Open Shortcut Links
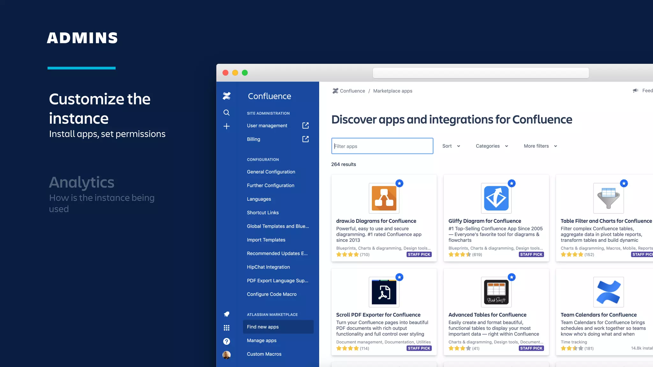Viewport: 653px width, 367px height. [263, 212]
